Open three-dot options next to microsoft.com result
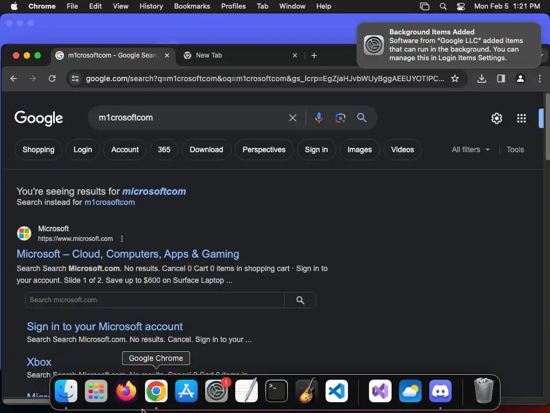This screenshot has height=413, width=550. coord(122,239)
